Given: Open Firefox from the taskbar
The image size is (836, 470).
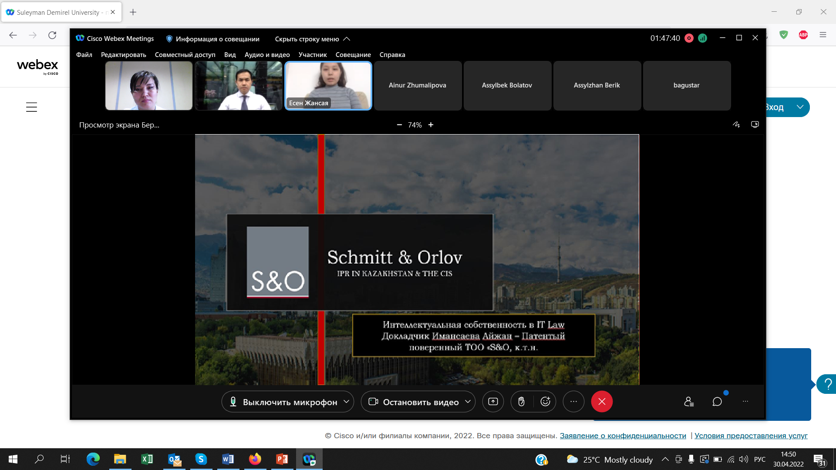Looking at the screenshot, I should (255, 459).
